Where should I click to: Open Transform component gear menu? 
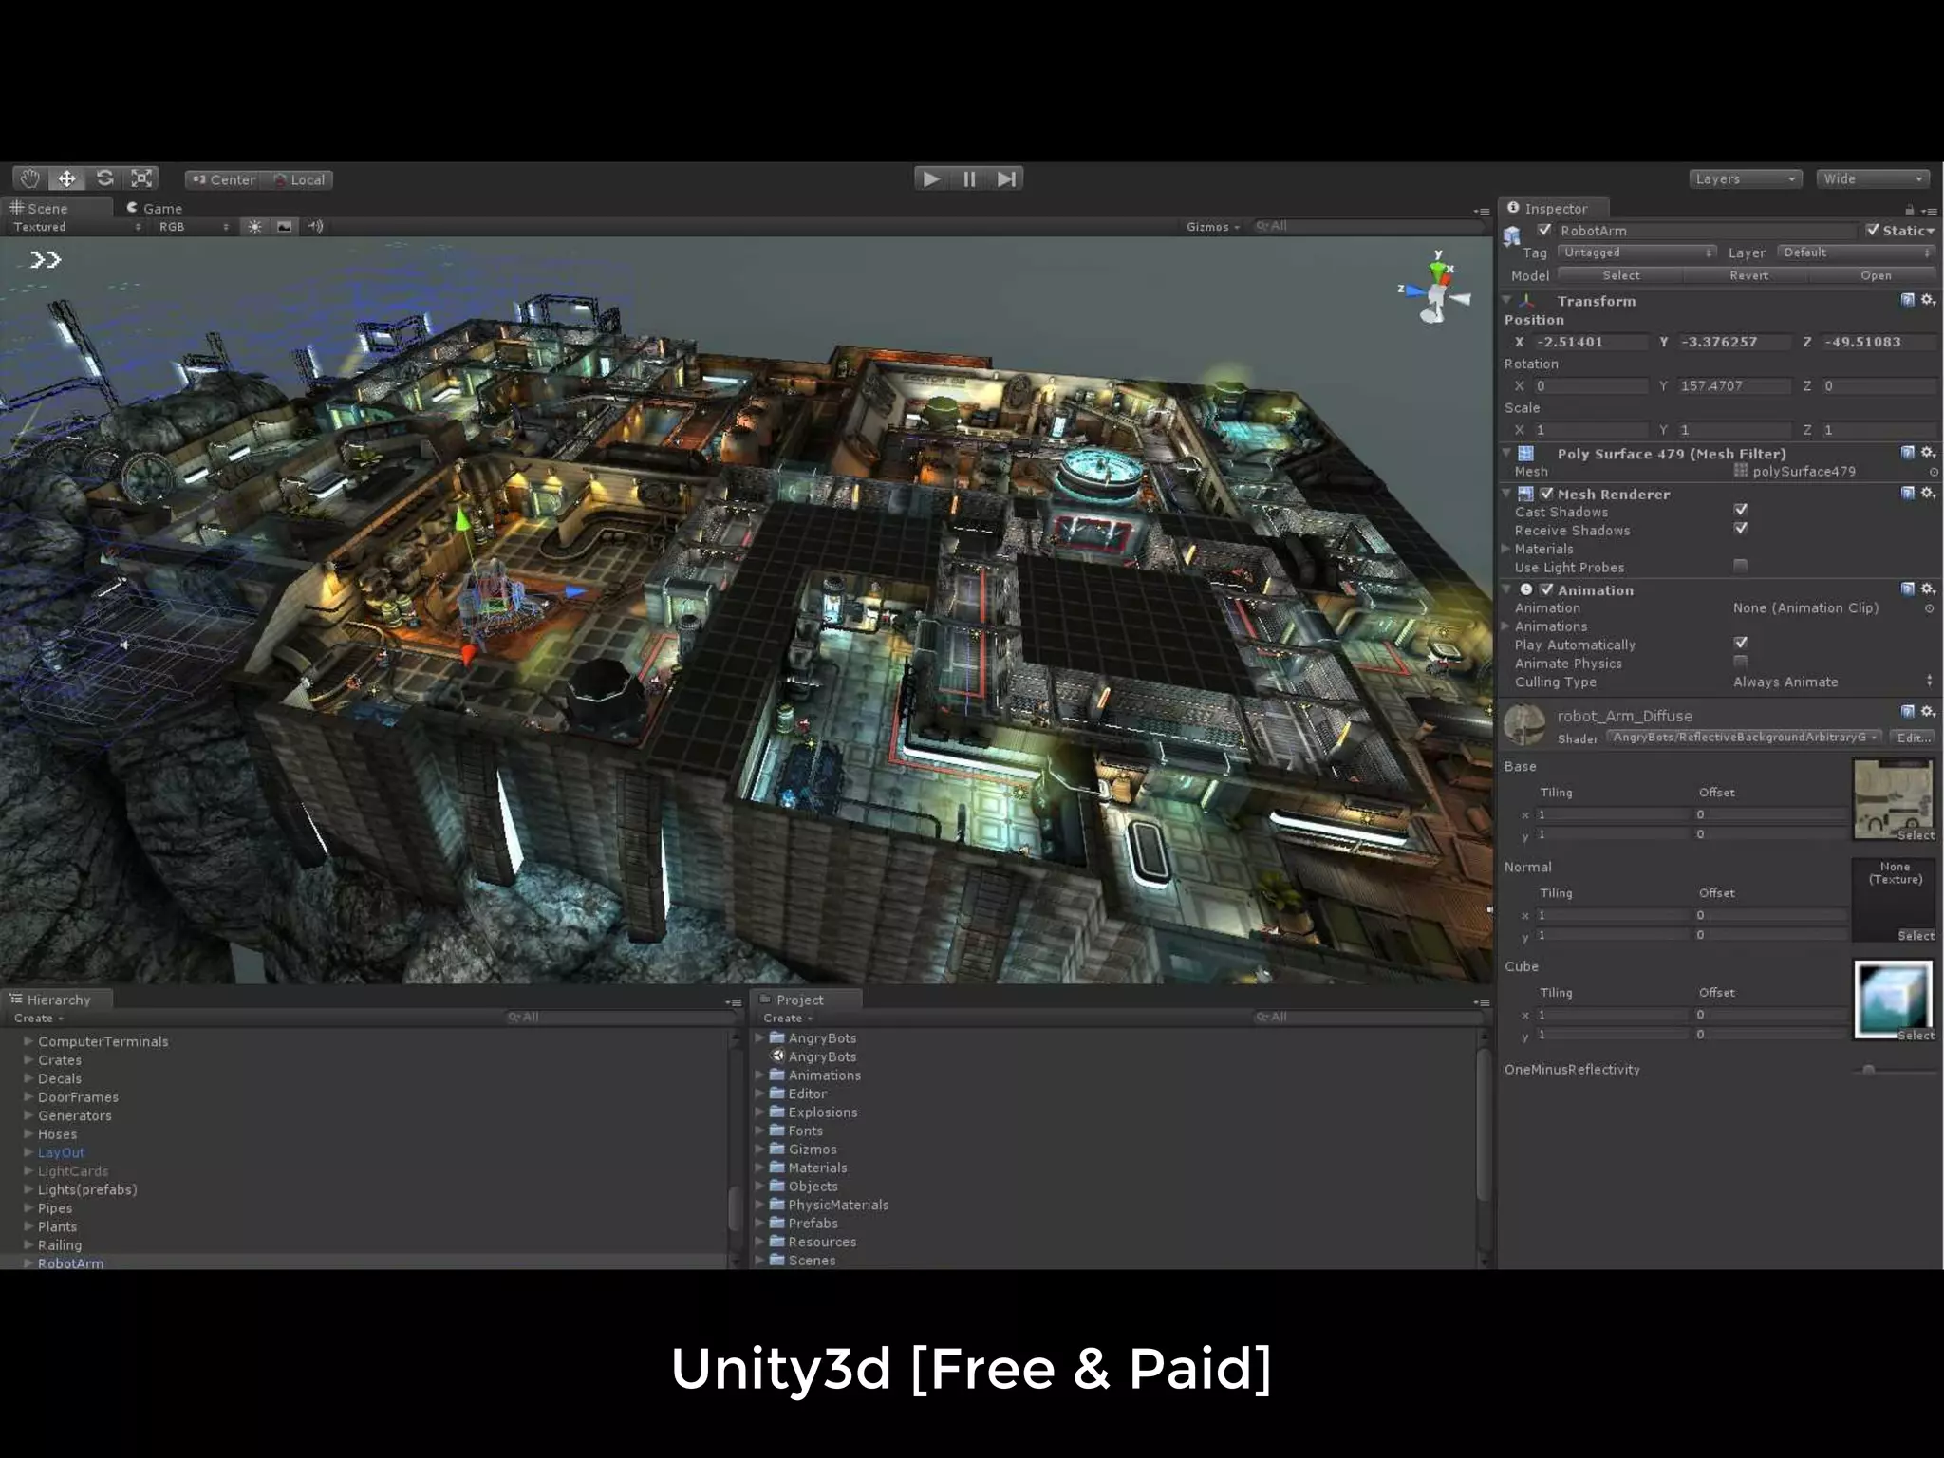[x=1928, y=300]
